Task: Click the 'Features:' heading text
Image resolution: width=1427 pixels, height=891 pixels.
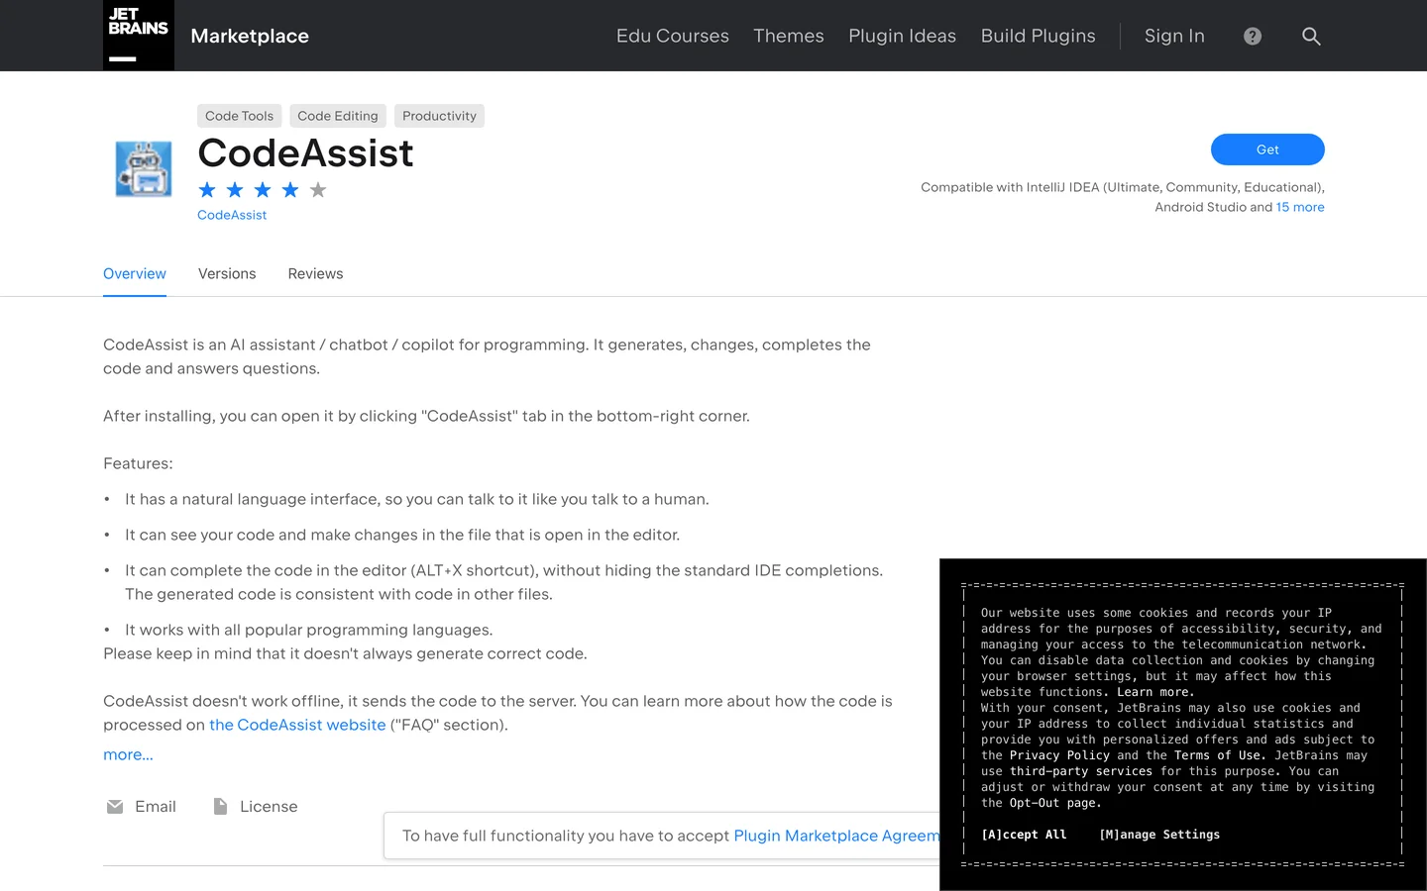Action: [x=138, y=463]
